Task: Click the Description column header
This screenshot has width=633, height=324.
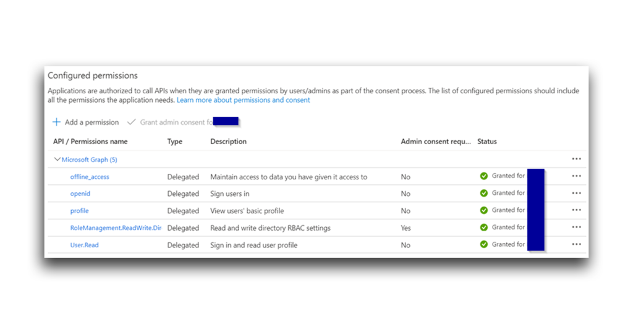Action: [x=229, y=142]
